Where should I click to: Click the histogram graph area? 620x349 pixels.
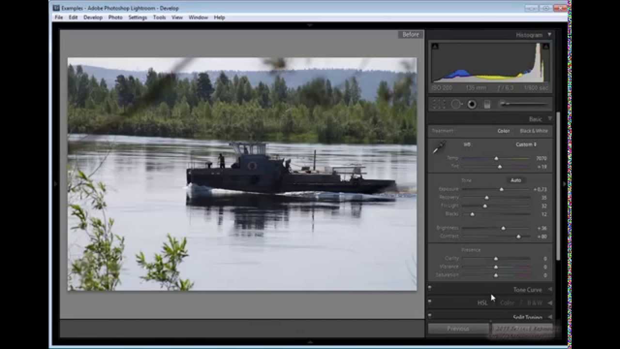490,62
